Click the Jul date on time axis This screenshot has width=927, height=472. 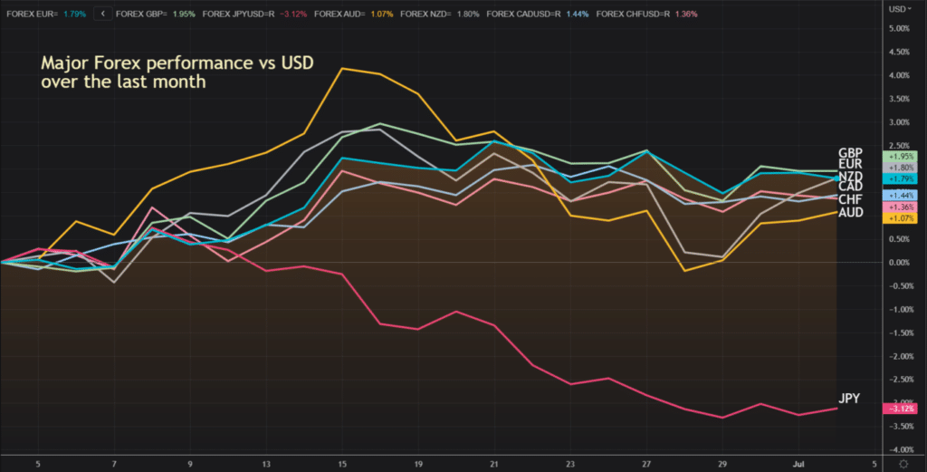pyautogui.click(x=798, y=465)
